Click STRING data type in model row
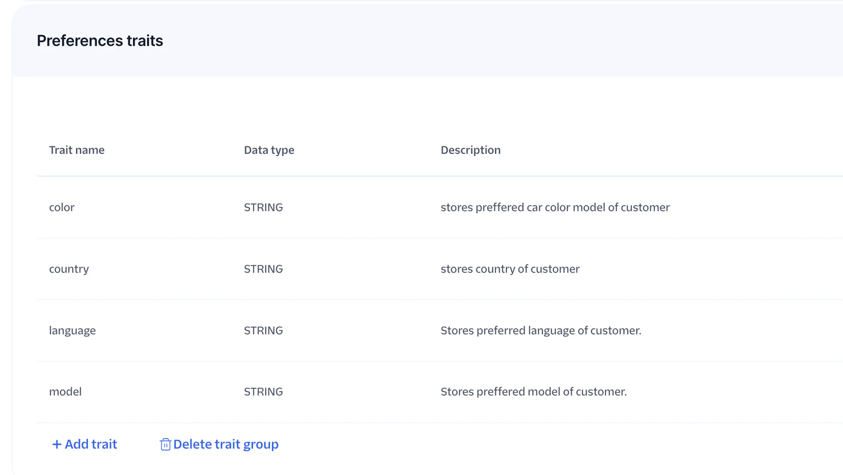Image resolution: width=843 pixels, height=475 pixels. tap(263, 392)
